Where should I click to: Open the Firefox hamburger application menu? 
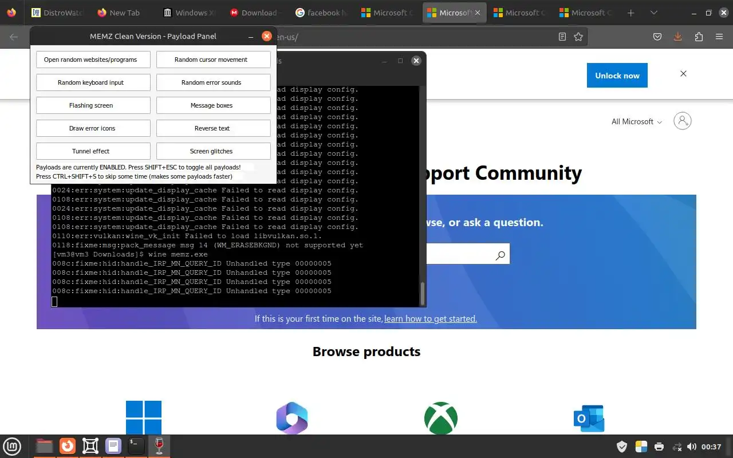719,37
